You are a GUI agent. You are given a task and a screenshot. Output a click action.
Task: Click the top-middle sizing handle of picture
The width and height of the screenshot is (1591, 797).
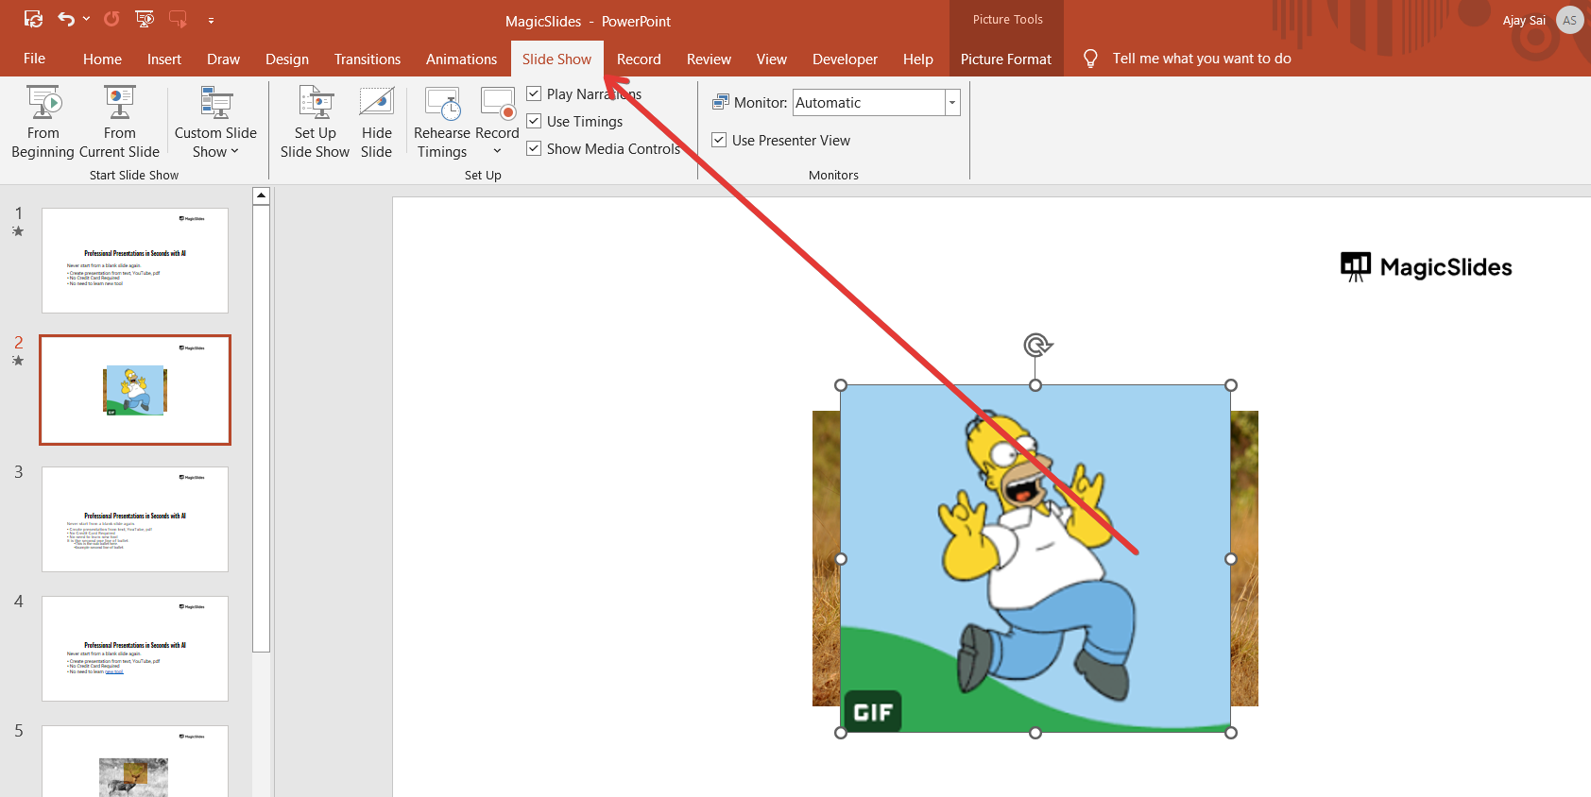[x=1035, y=385]
